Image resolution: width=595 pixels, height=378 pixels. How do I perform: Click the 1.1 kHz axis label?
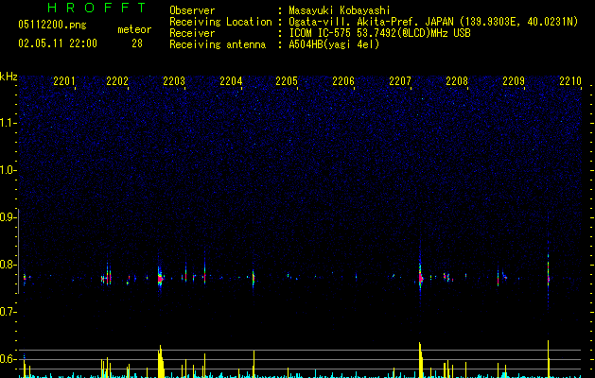(8, 123)
